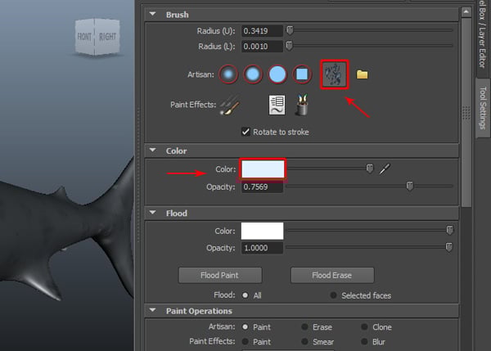Image resolution: width=491 pixels, height=351 pixels.
Task: Click the Flood Paint button
Action: [x=219, y=275]
